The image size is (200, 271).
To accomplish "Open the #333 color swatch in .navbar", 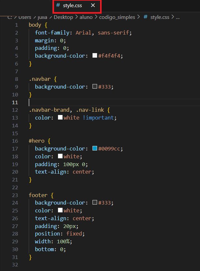I will 95,87.
